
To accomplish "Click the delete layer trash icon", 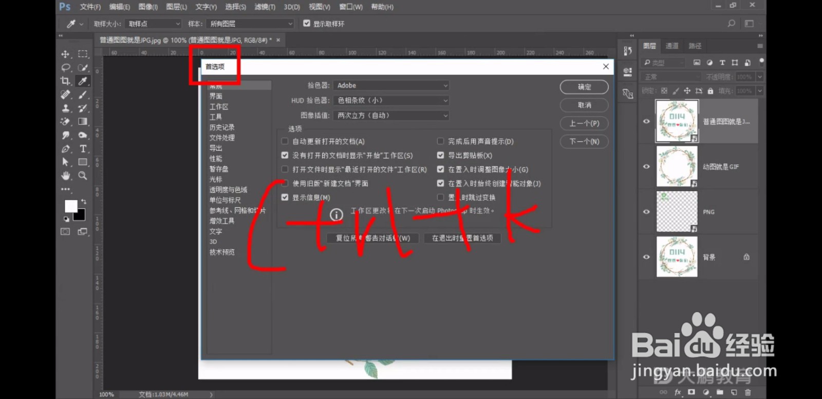I will pos(748,392).
